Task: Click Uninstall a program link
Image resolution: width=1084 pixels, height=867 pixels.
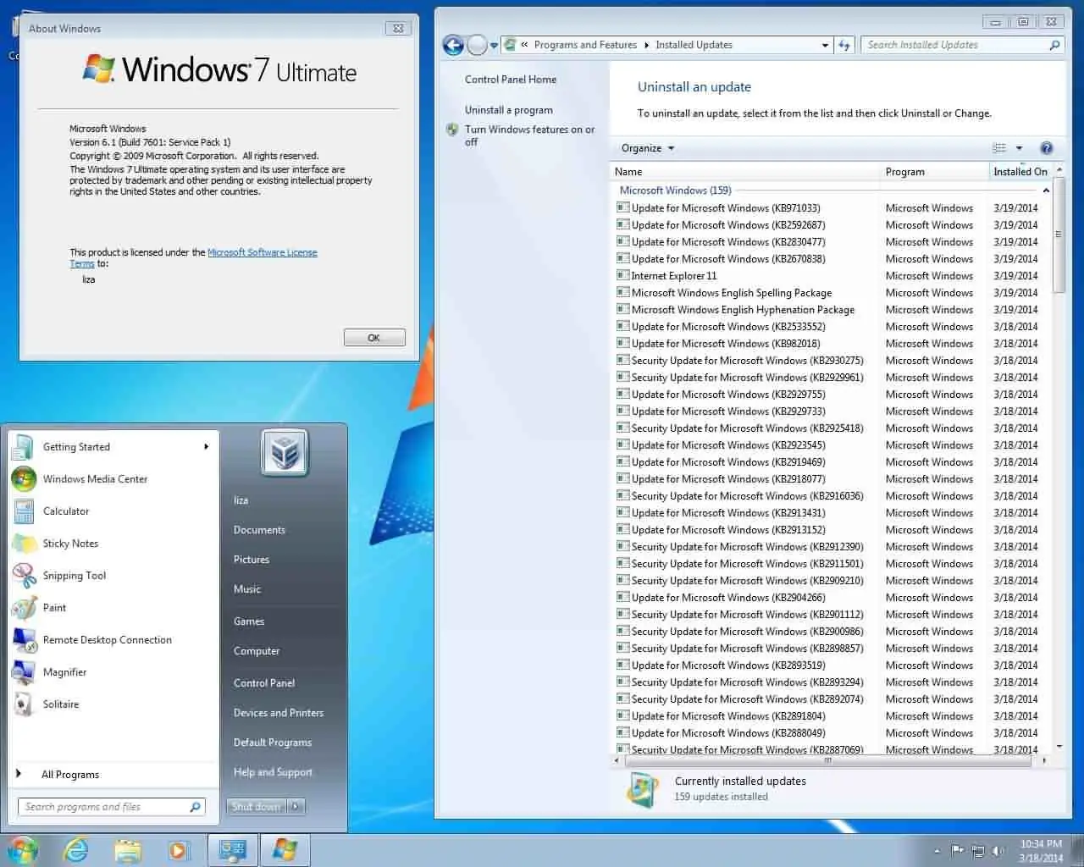Action: click(x=509, y=110)
